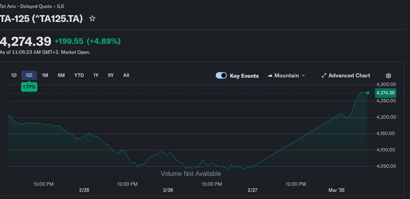The width and height of the screenshot is (410, 199).
Task: Add TA-125 to watchlist via star icon
Action: [x=92, y=19]
